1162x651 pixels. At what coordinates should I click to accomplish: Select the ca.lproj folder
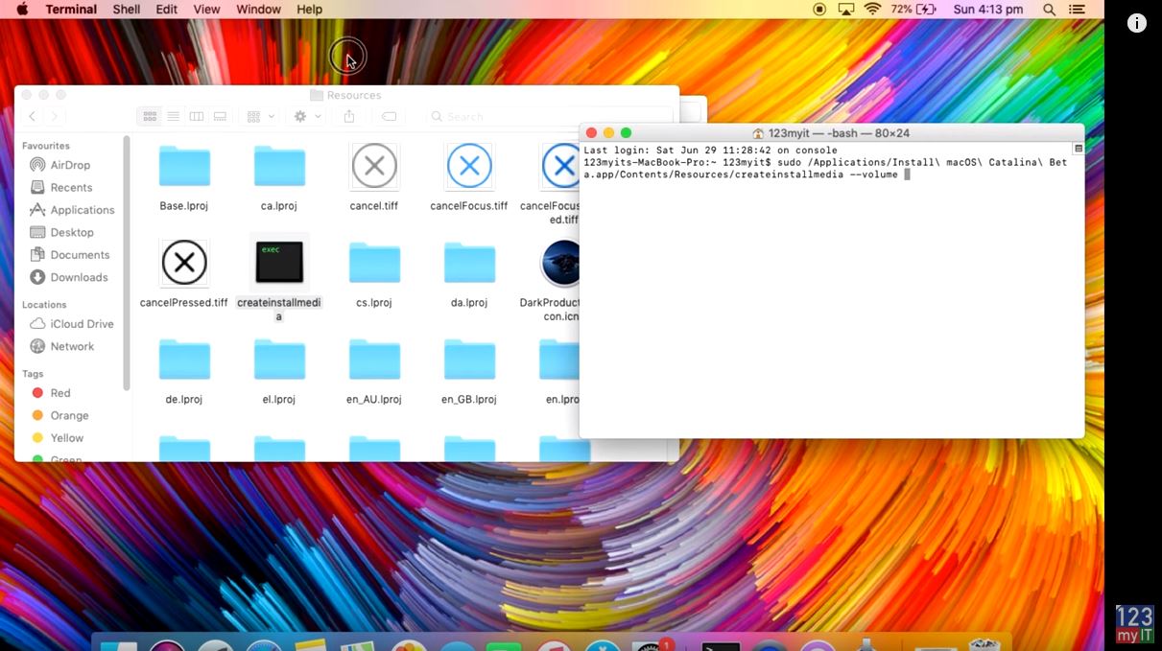point(279,168)
